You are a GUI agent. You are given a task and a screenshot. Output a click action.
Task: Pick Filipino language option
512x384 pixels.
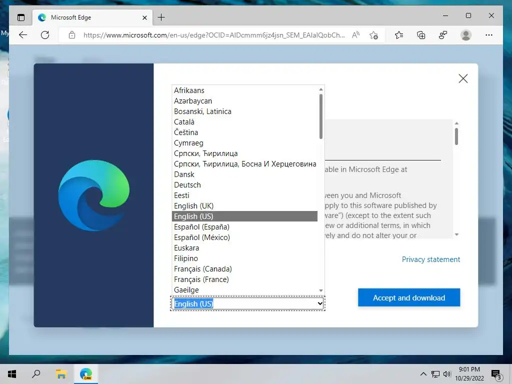click(244, 258)
